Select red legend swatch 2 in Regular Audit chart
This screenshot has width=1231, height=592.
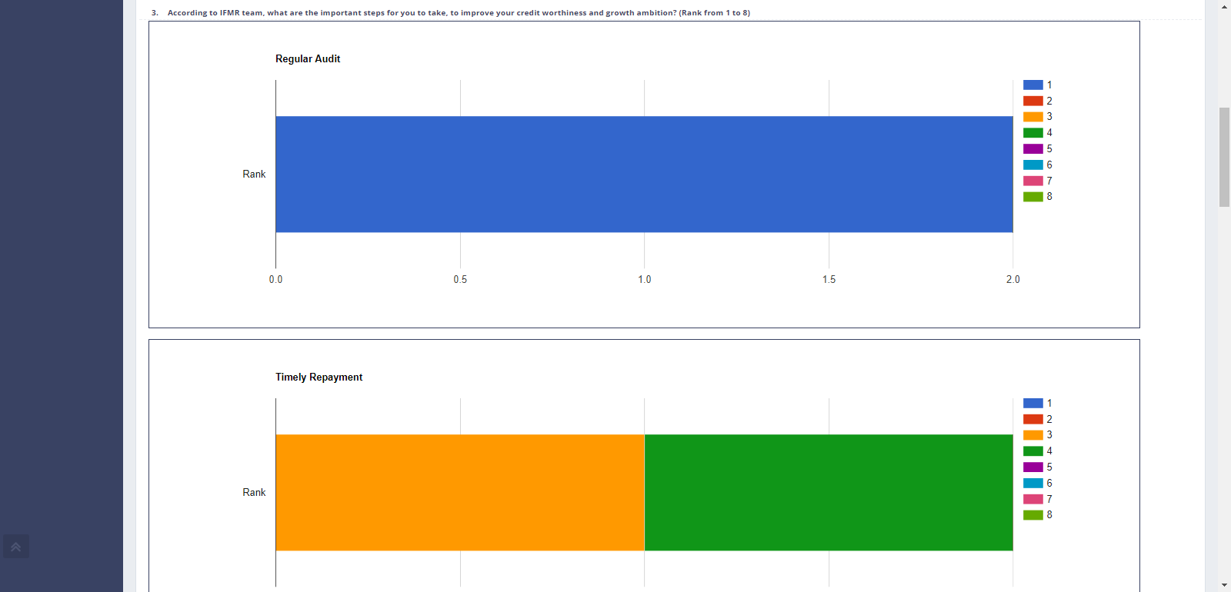coord(1033,101)
